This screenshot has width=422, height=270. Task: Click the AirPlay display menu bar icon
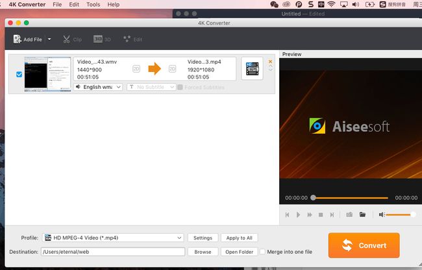tap(343, 5)
